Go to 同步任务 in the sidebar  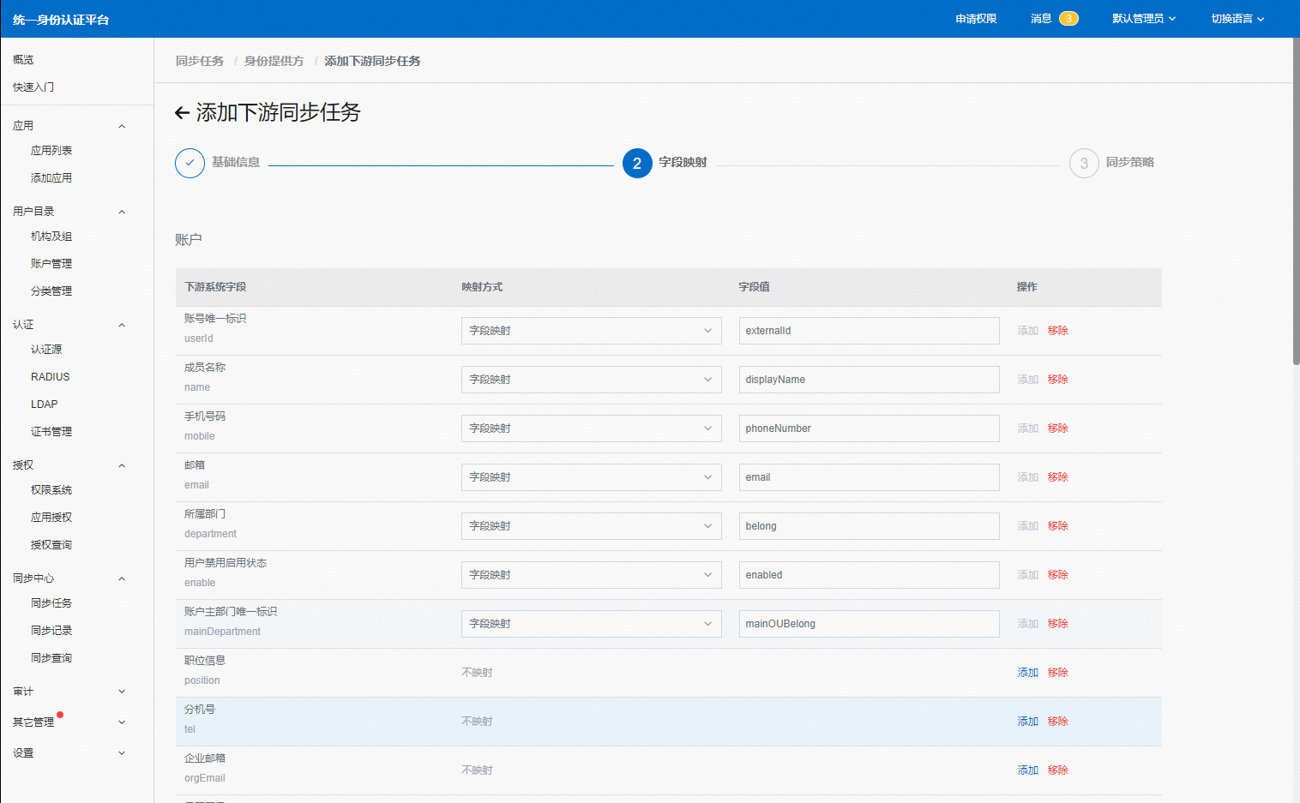point(51,603)
